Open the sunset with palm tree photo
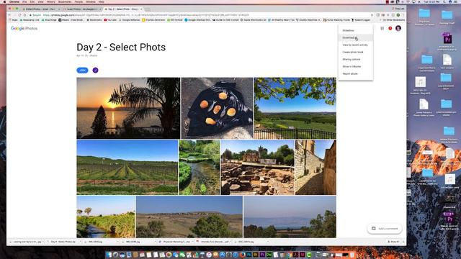 coord(128,108)
